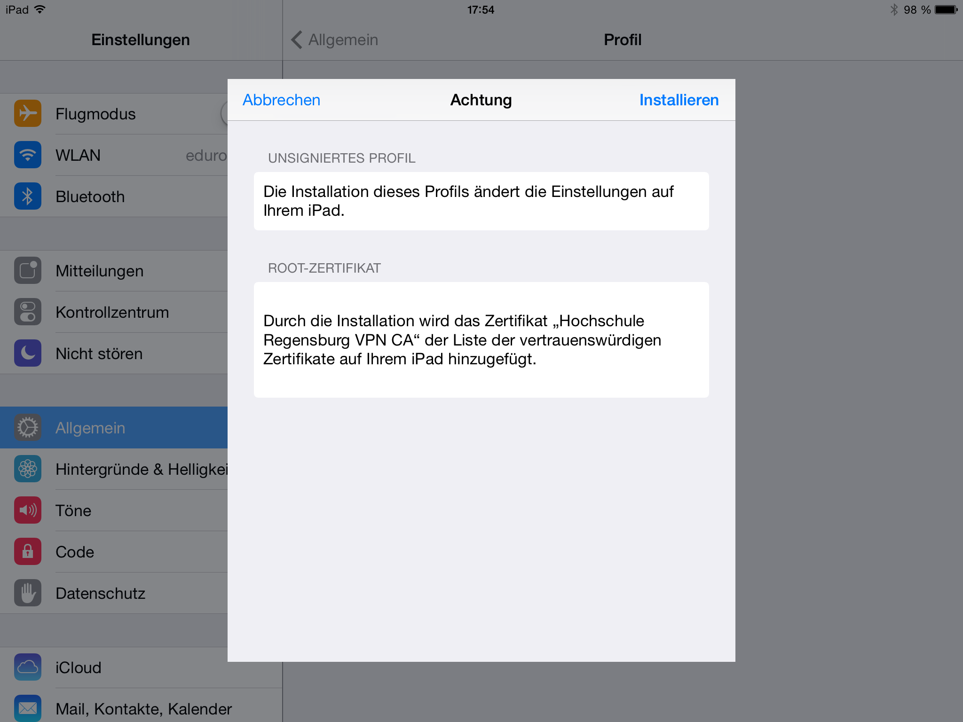Open the Flugmodus settings row

coord(114,114)
